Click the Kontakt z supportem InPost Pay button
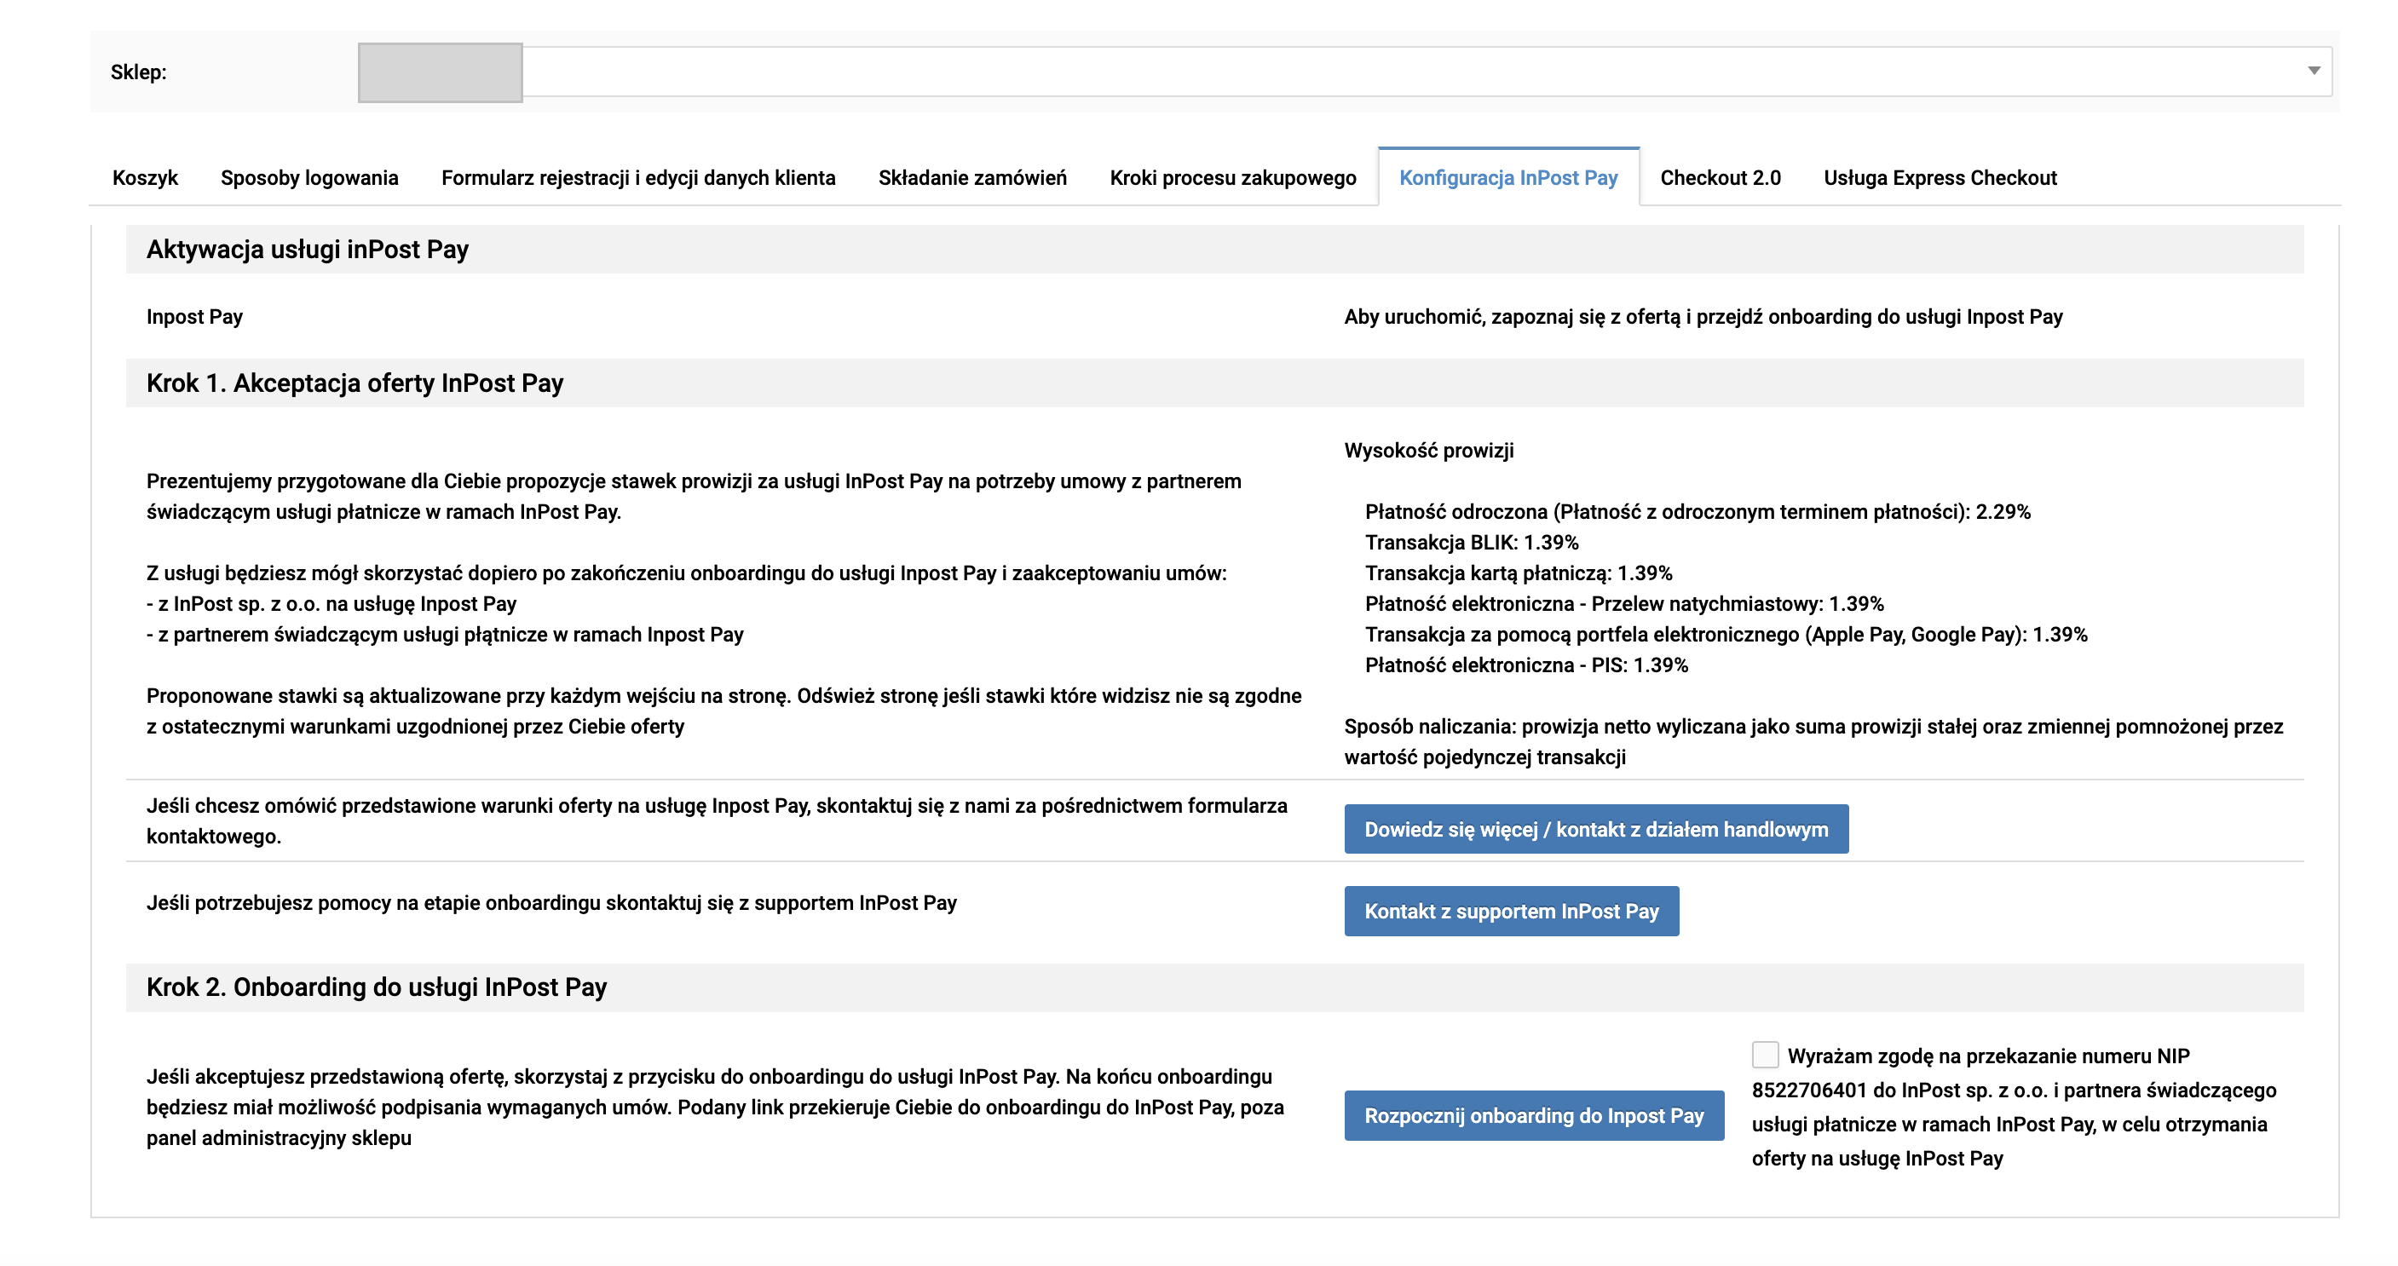The width and height of the screenshot is (2398, 1266). [1511, 912]
